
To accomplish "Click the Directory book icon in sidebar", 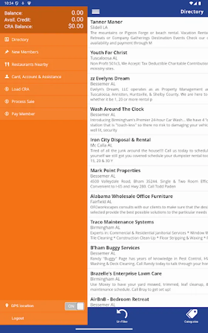I will click(x=7, y=39).
